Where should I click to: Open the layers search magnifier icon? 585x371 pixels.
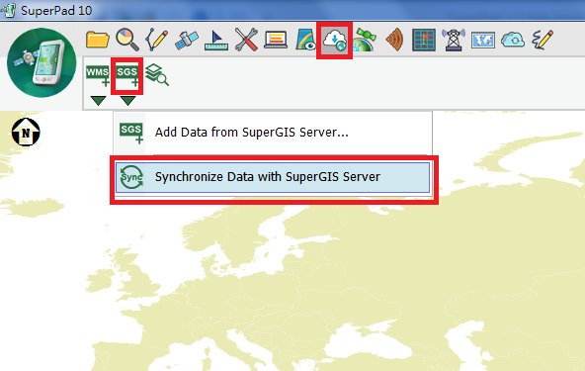click(x=157, y=74)
